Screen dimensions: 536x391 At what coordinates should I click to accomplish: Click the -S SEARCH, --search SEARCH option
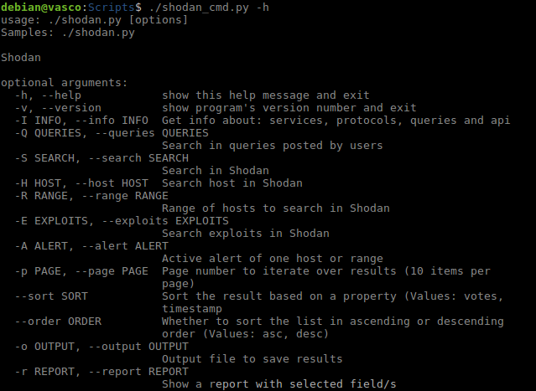click(x=94, y=157)
